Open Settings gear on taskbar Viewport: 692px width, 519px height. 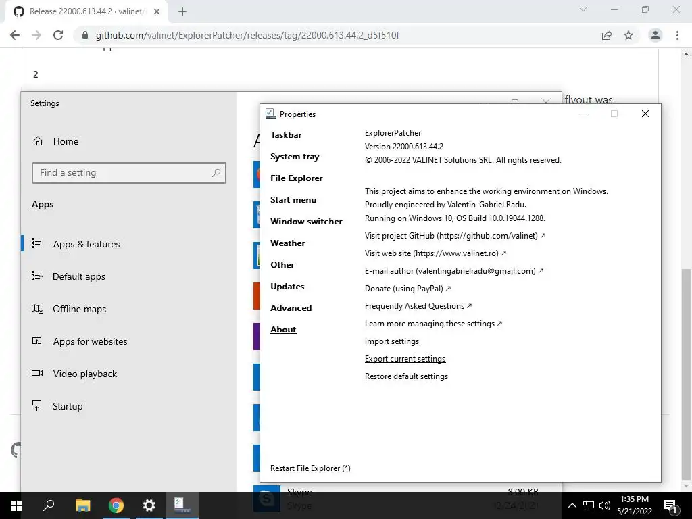tap(149, 505)
